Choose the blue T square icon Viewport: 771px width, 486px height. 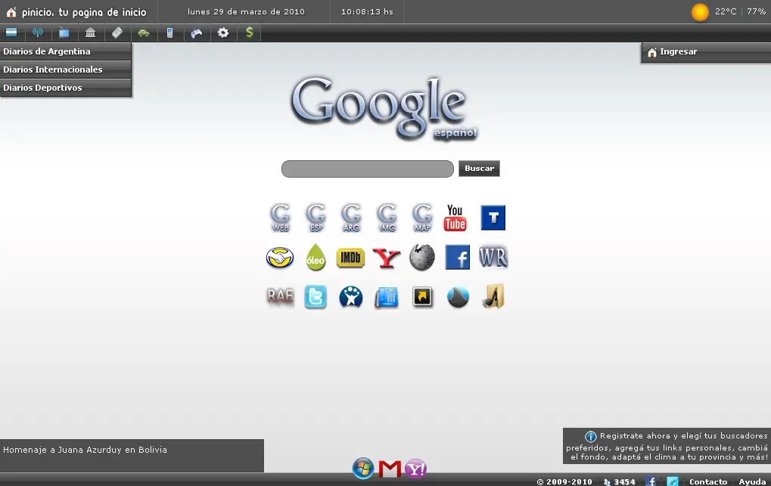pyautogui.click(x=493, y=218)
